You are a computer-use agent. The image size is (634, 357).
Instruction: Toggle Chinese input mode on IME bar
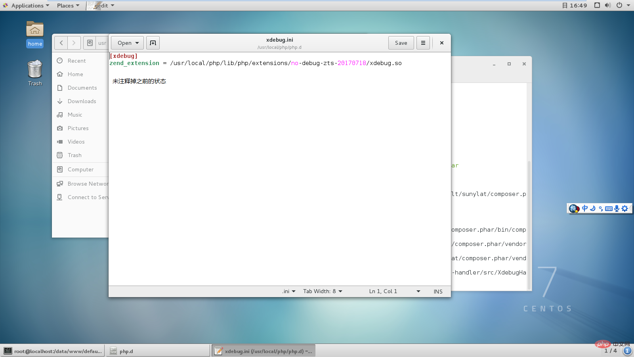(x=585, y=208)
